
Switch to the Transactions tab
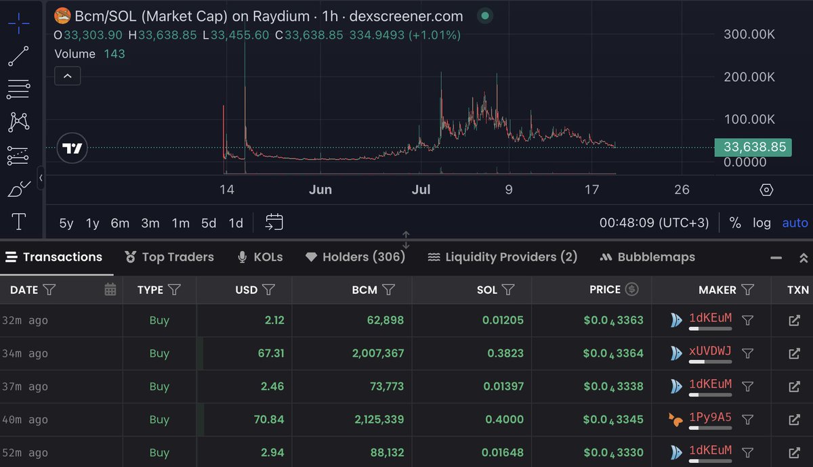pos(54,257)
